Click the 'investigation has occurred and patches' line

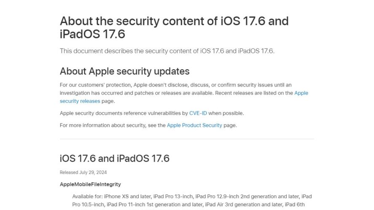(x=176, y=93)
